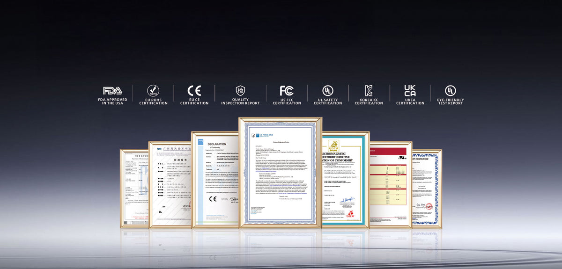562x269 pixels.
Task: Open the Declaration of Conformity framed certificate
Action: pos(214,180)
